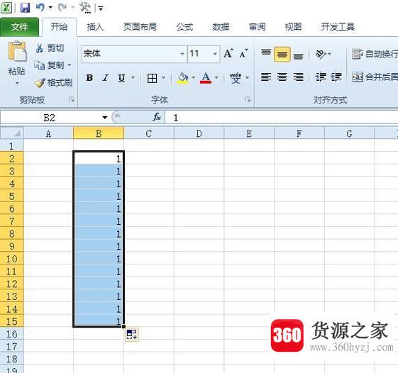Viewport: 398px width, 373px height.
Task: Switch to Developer (开发工具) tab
Action: (338, 27)
